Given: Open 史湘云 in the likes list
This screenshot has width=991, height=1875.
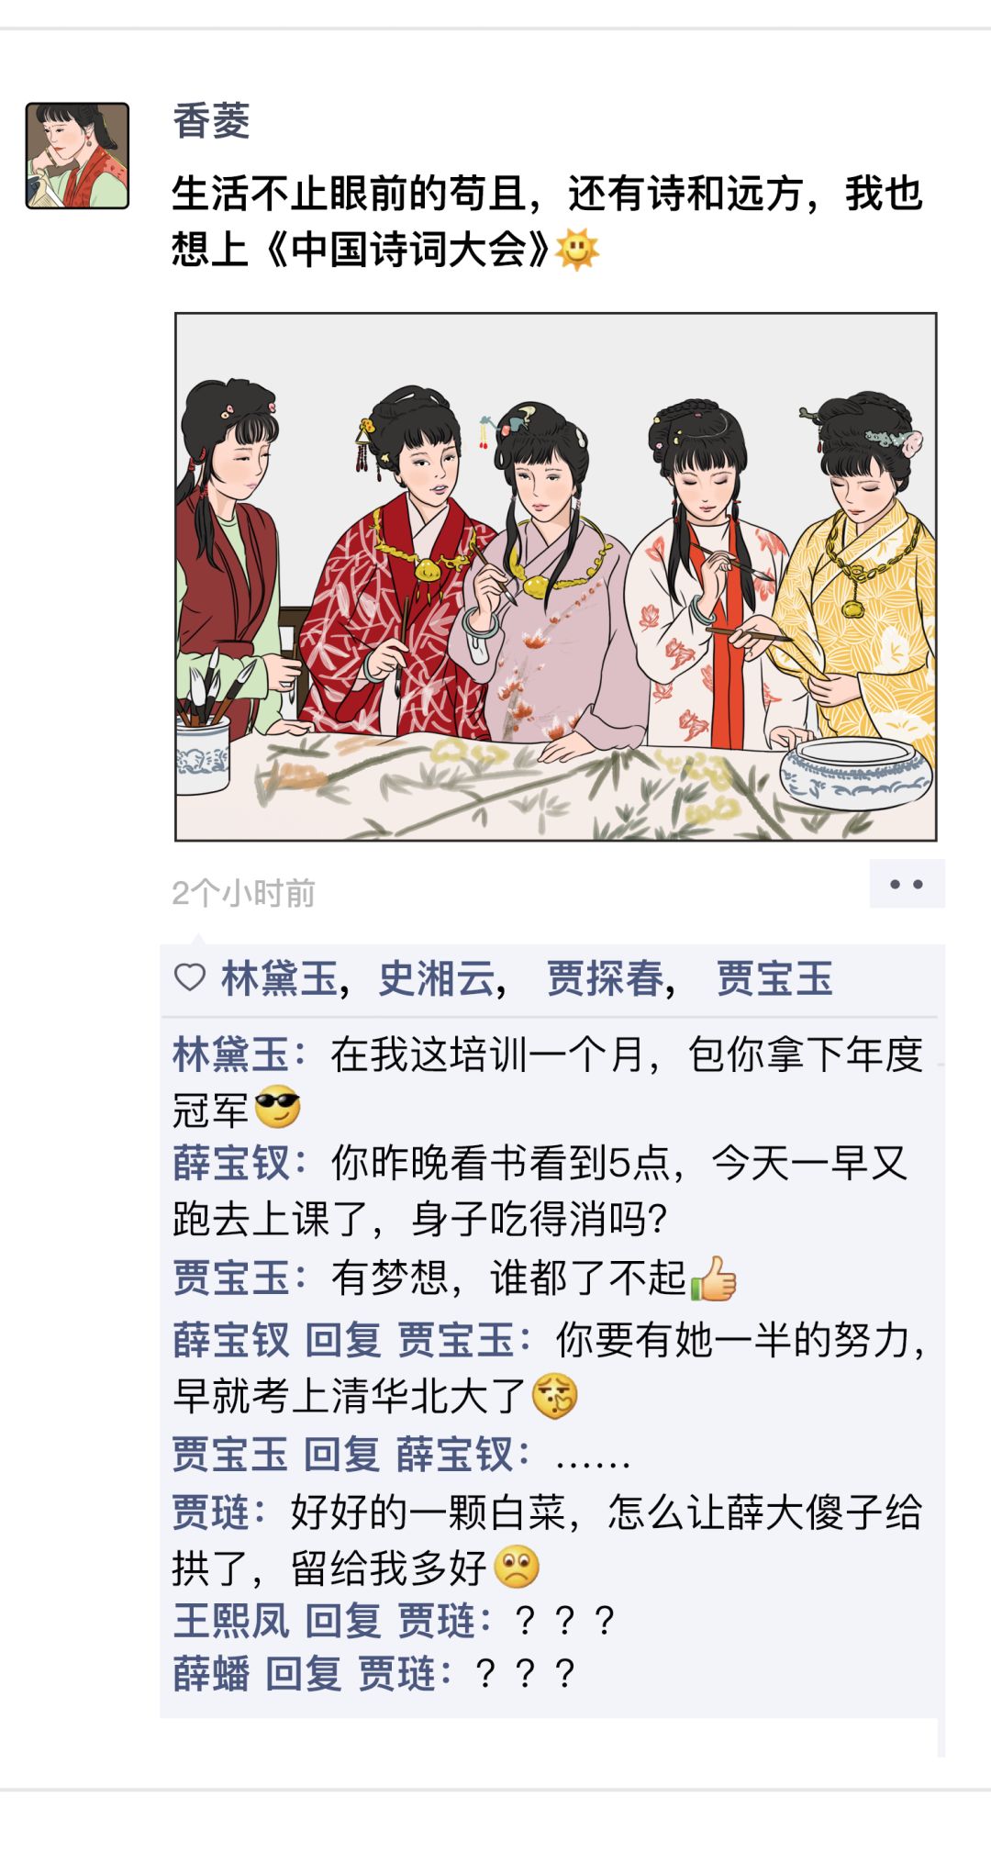Looking at the screenshot, I should [x=437, y=978].
